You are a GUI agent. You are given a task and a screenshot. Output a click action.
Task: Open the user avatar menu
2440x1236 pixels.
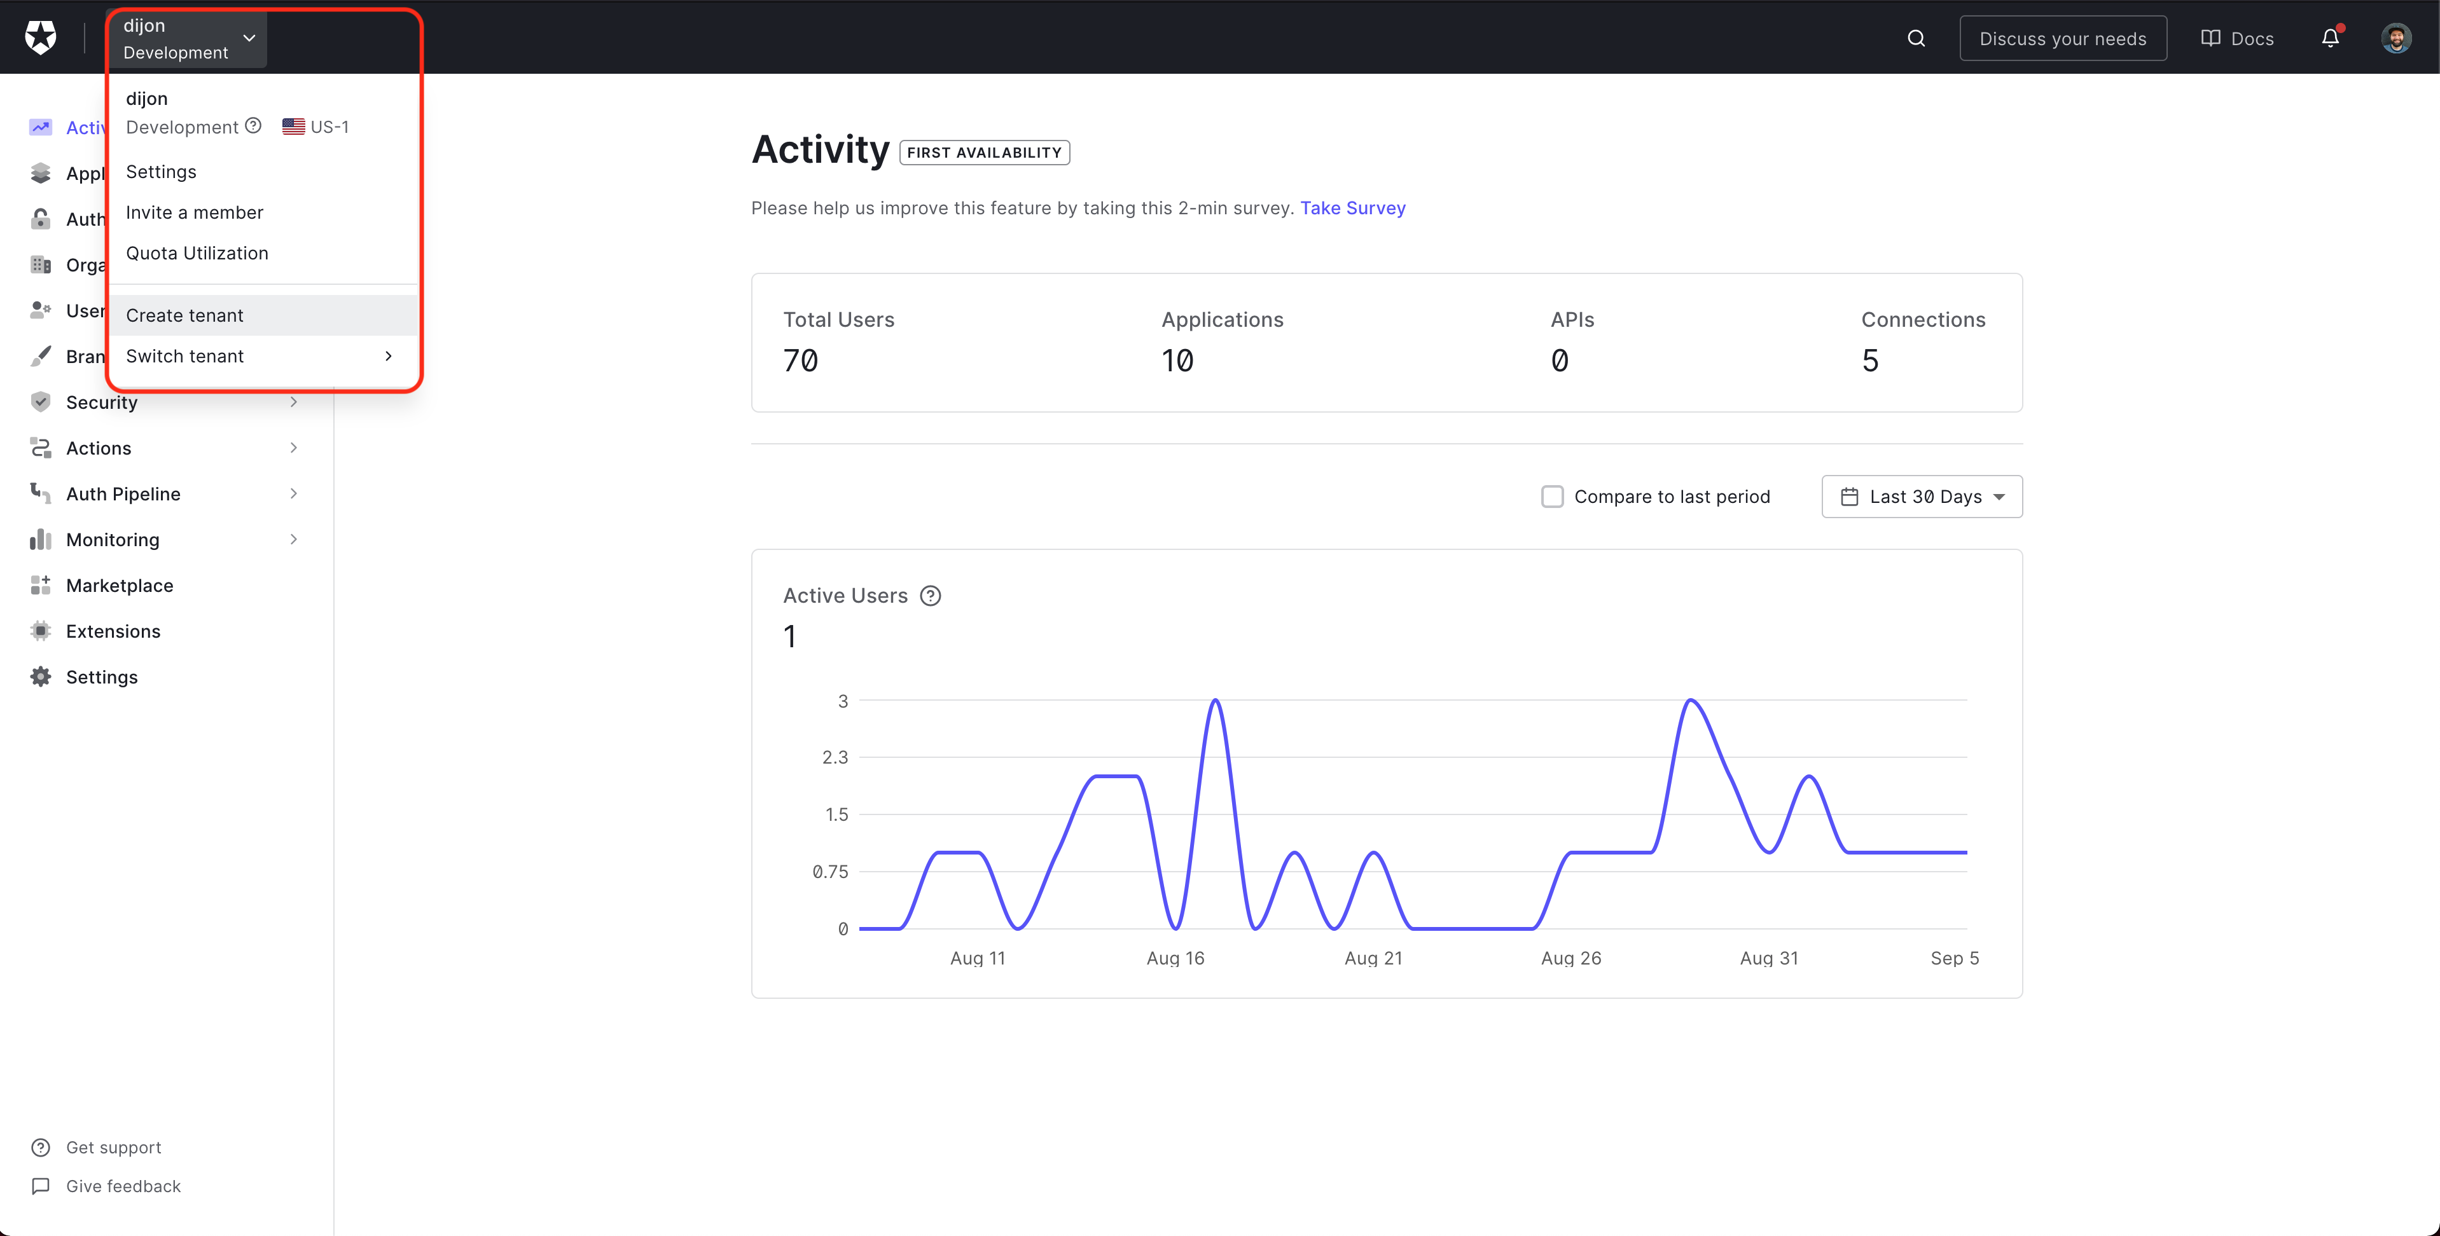[2397, 38]
